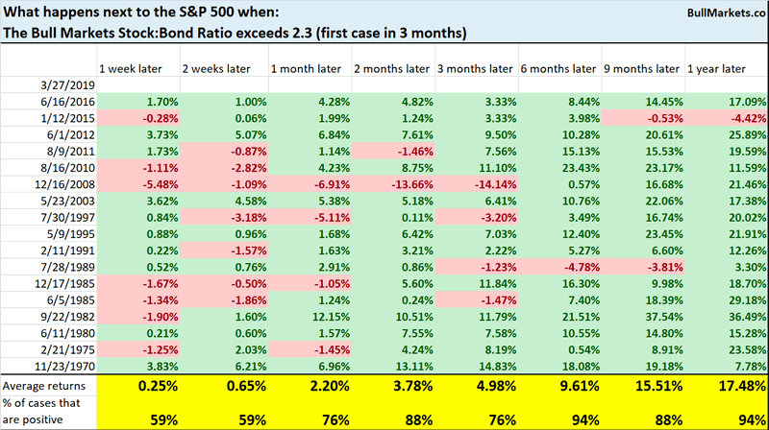Select the 'Average returns' row label
This screenshot has height=430, width=769.
[x=47, y=384]
